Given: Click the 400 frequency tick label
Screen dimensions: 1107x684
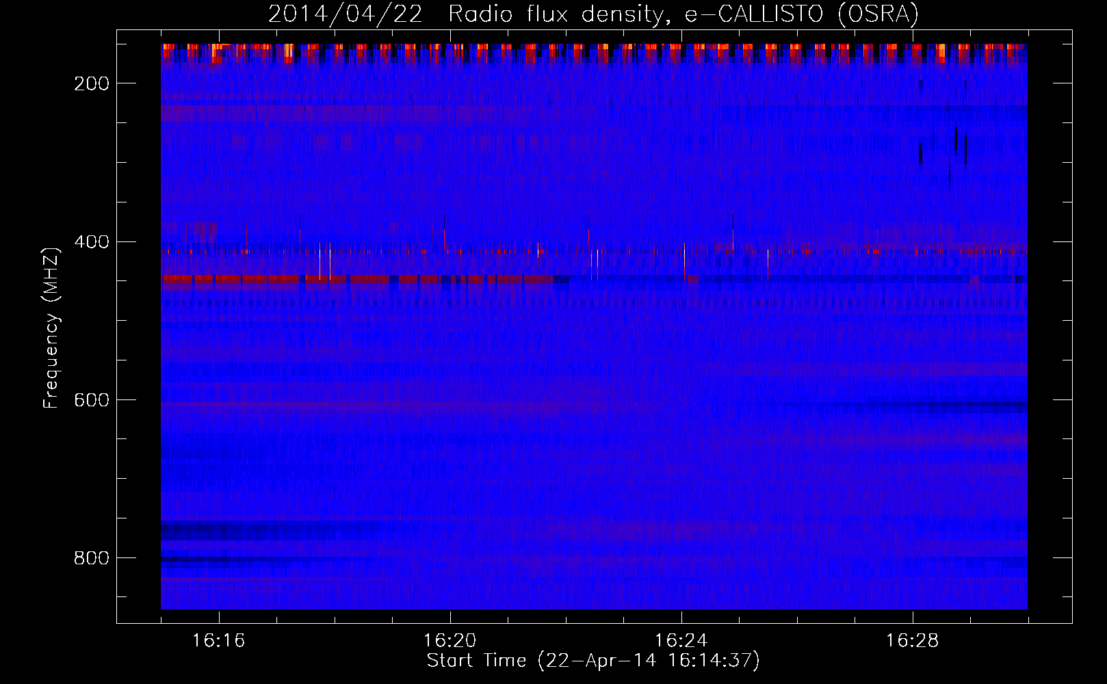Looking at the screenshot, I should [x=92, y=241].
